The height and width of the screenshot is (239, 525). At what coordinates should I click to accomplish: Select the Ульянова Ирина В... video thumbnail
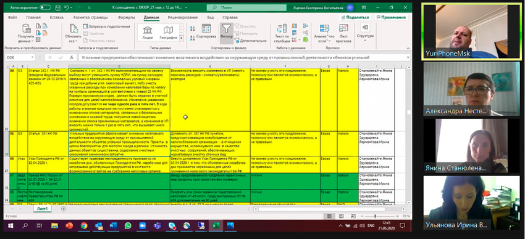coord(471,203)
